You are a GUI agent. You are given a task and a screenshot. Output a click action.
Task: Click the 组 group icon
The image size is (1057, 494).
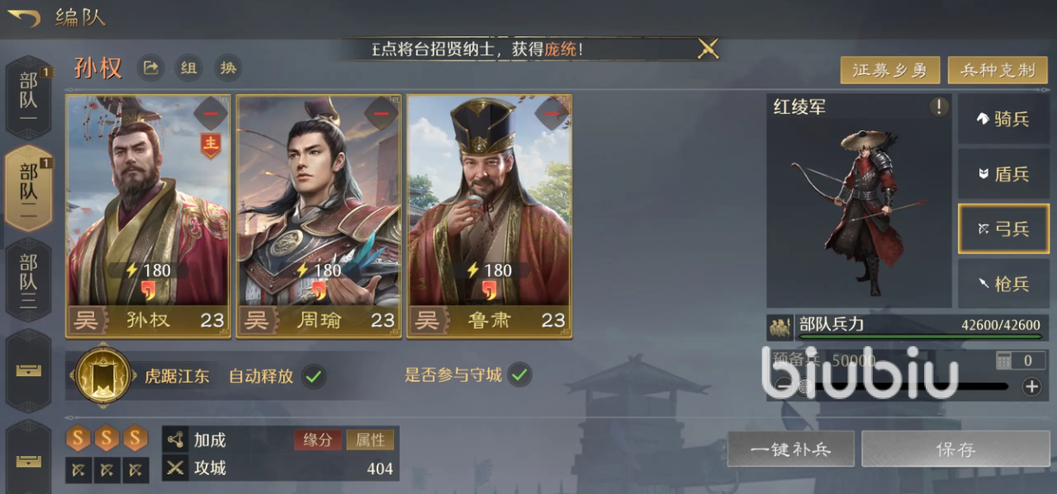189,68
